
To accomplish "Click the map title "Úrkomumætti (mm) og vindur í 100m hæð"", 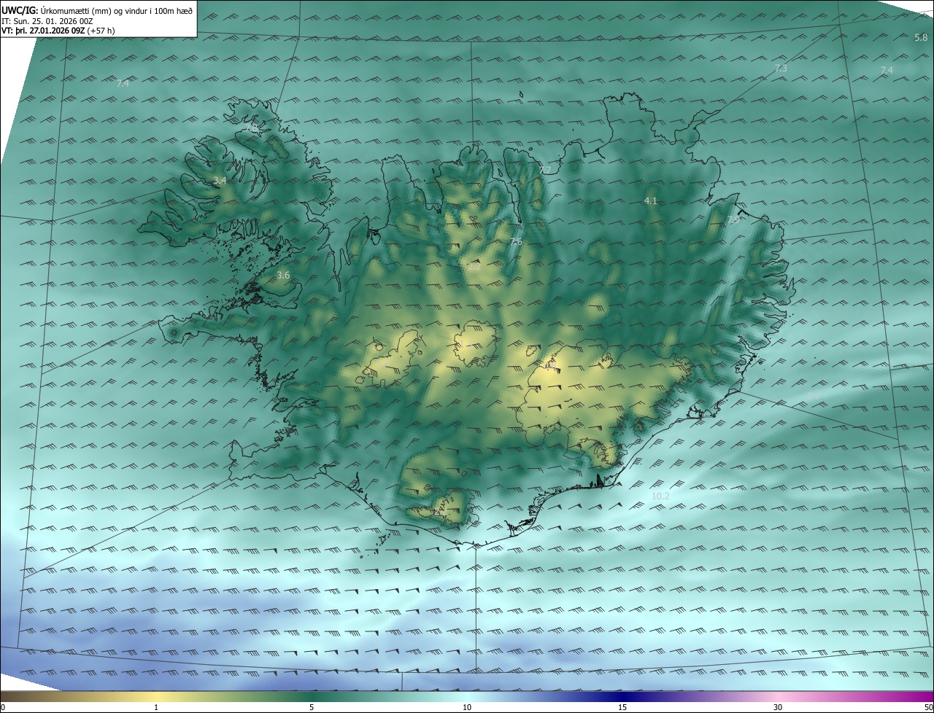I will 116,11.
